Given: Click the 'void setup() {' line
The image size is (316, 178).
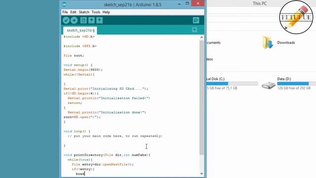Looking at the screenshot, I should pyautogui.click(x=78, y=65).
